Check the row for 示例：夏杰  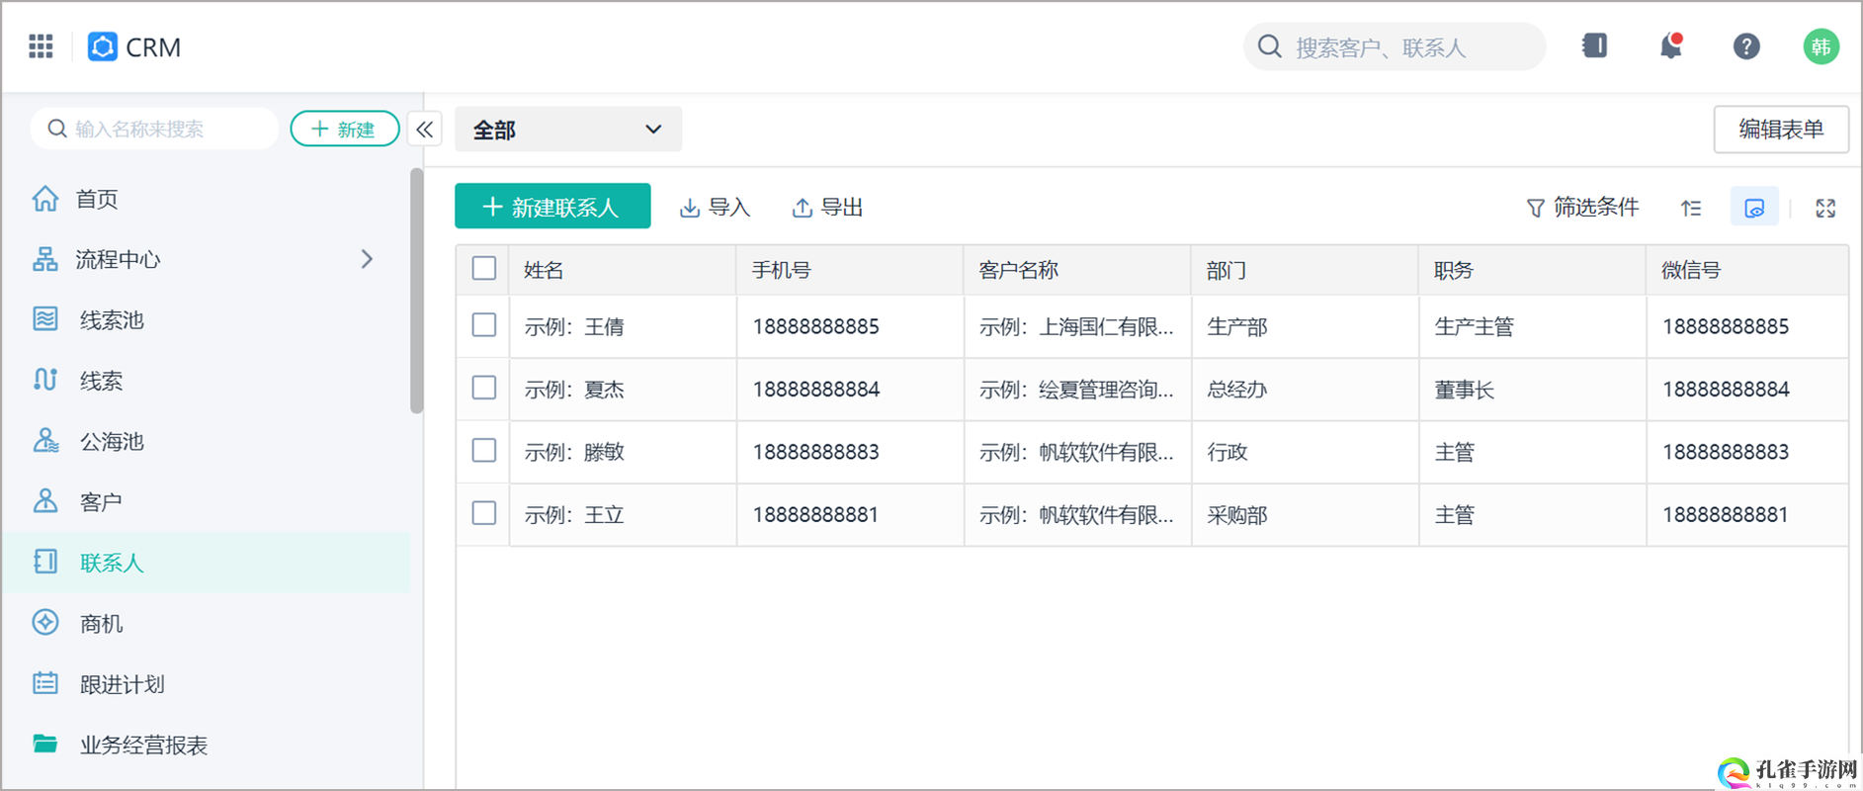(484, 388)
